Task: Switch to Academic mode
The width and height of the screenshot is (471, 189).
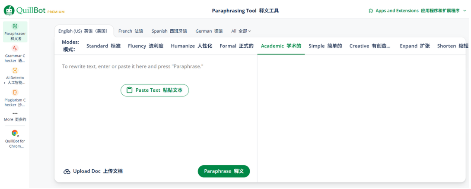Action: [x=281, y=46]
